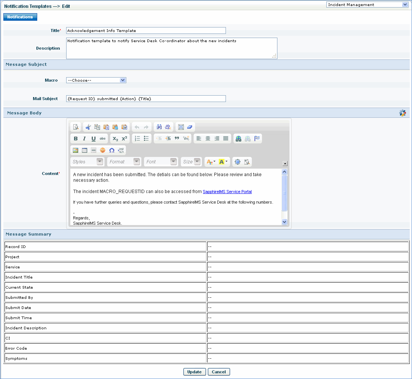412x379 pixels.
Task: Open the Find binoculars tool
Action: coord(159,127)
